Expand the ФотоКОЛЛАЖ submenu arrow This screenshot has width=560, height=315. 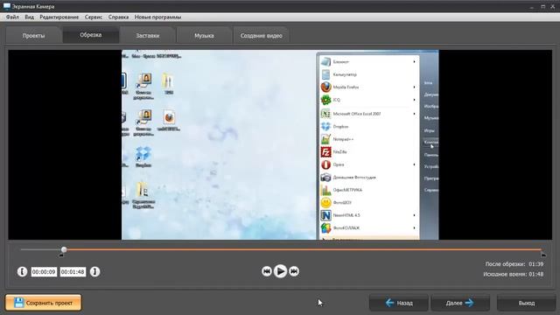click(x=414, y=227)
